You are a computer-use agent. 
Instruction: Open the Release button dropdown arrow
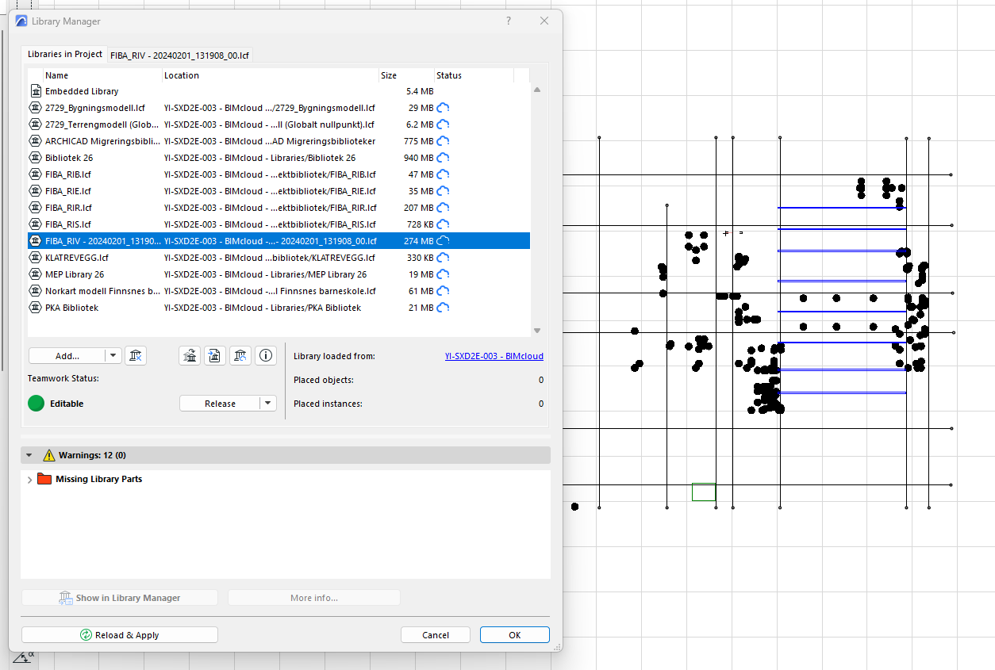[268, 404]
